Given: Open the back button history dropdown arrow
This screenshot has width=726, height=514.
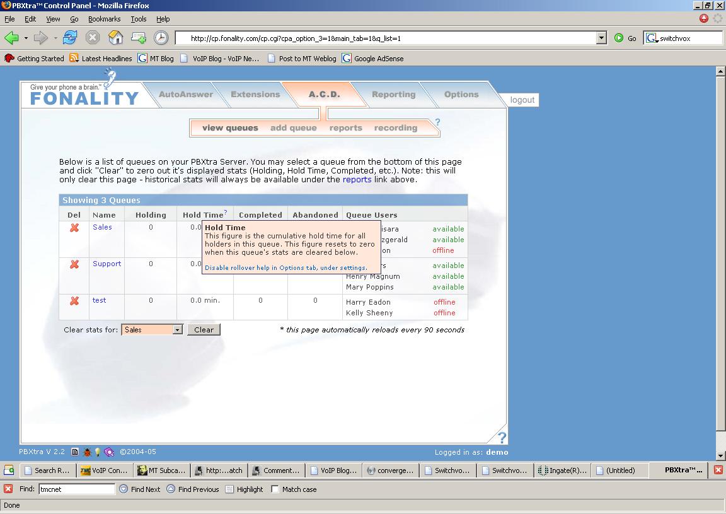Looking at the screenshot, I should [x=26, y=38].
